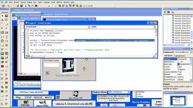Click the Open Project toolbar icon
The image size is (193, 108).
[18, 6]
